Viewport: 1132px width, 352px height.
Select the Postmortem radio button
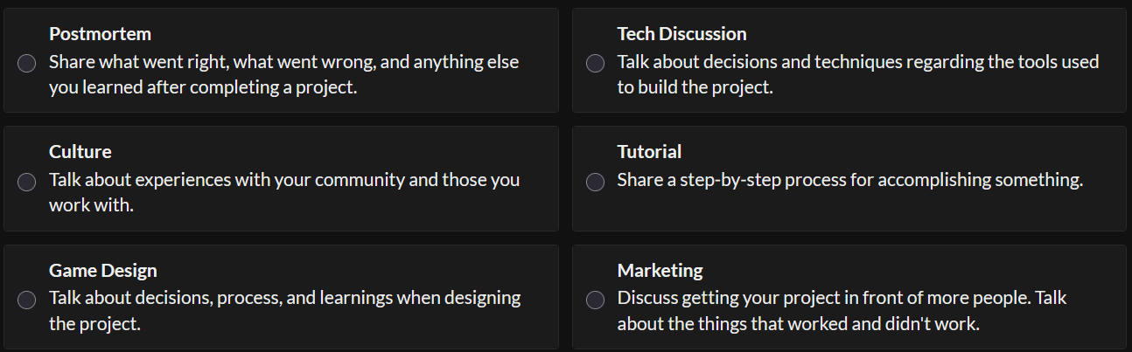(x=27, y=64)
